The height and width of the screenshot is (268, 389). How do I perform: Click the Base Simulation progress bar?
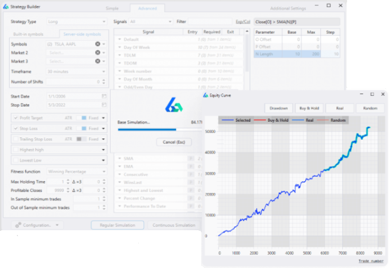pos(160,130)
